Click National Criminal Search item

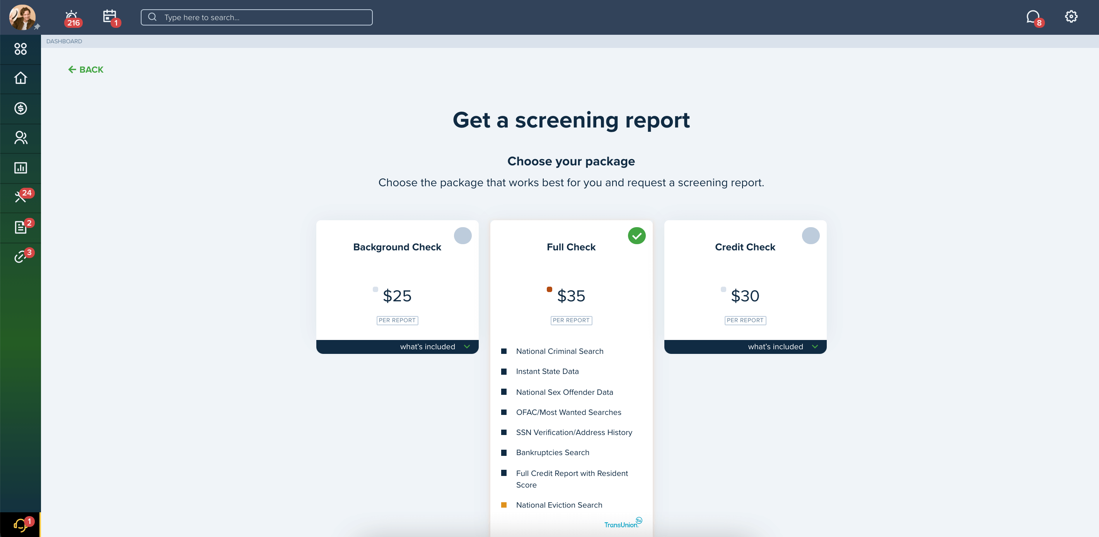pos(560,351)
